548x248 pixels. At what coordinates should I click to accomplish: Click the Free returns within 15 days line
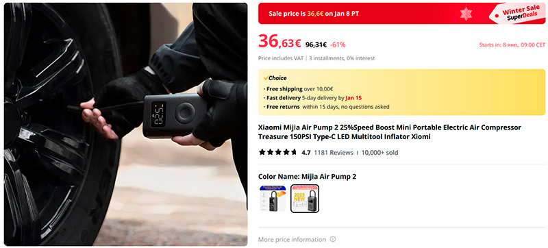pos(328,107)
